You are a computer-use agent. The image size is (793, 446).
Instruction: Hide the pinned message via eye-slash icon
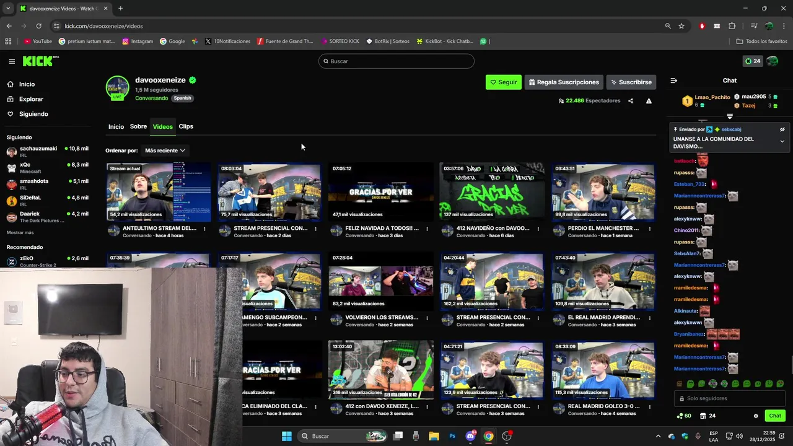[x=782, y=129]
